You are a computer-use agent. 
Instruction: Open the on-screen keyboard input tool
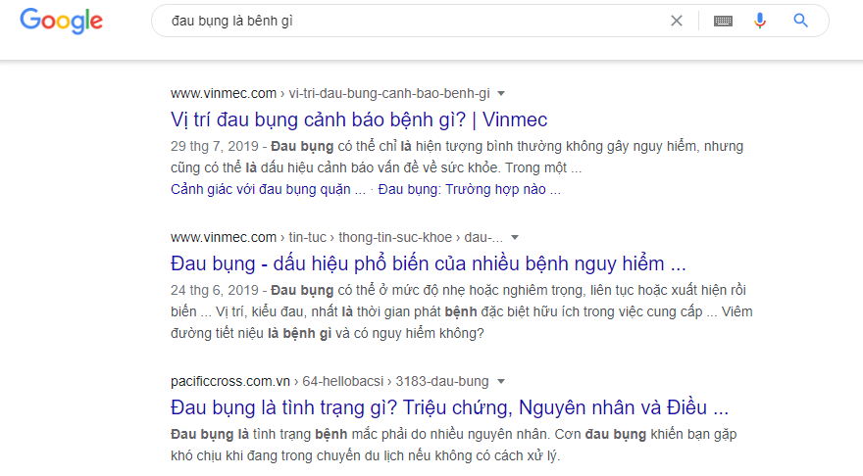pos(723,21)
